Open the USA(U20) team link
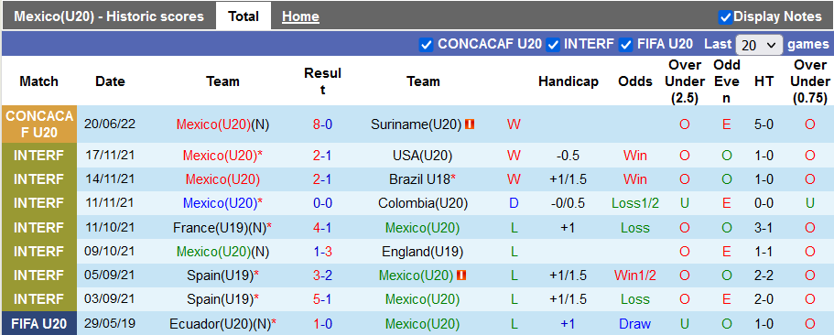Image resolution: width=834 pixels, height=335 pixels. point(423,156)
